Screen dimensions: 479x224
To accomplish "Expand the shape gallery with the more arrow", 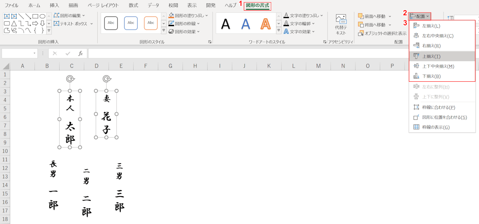I will (x=49, y=30).
